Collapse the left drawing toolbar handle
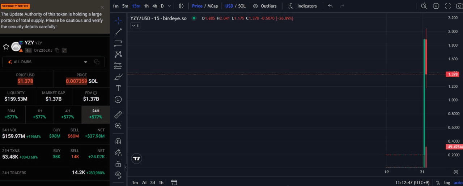 126,168
